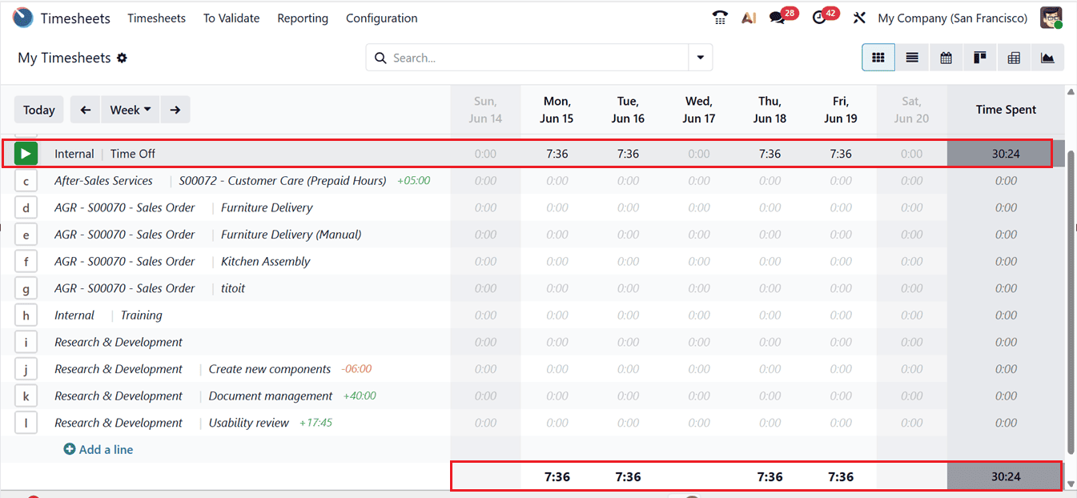Click timer key 'j' for Create new components
1077x498 pixels.
(26, 369)
